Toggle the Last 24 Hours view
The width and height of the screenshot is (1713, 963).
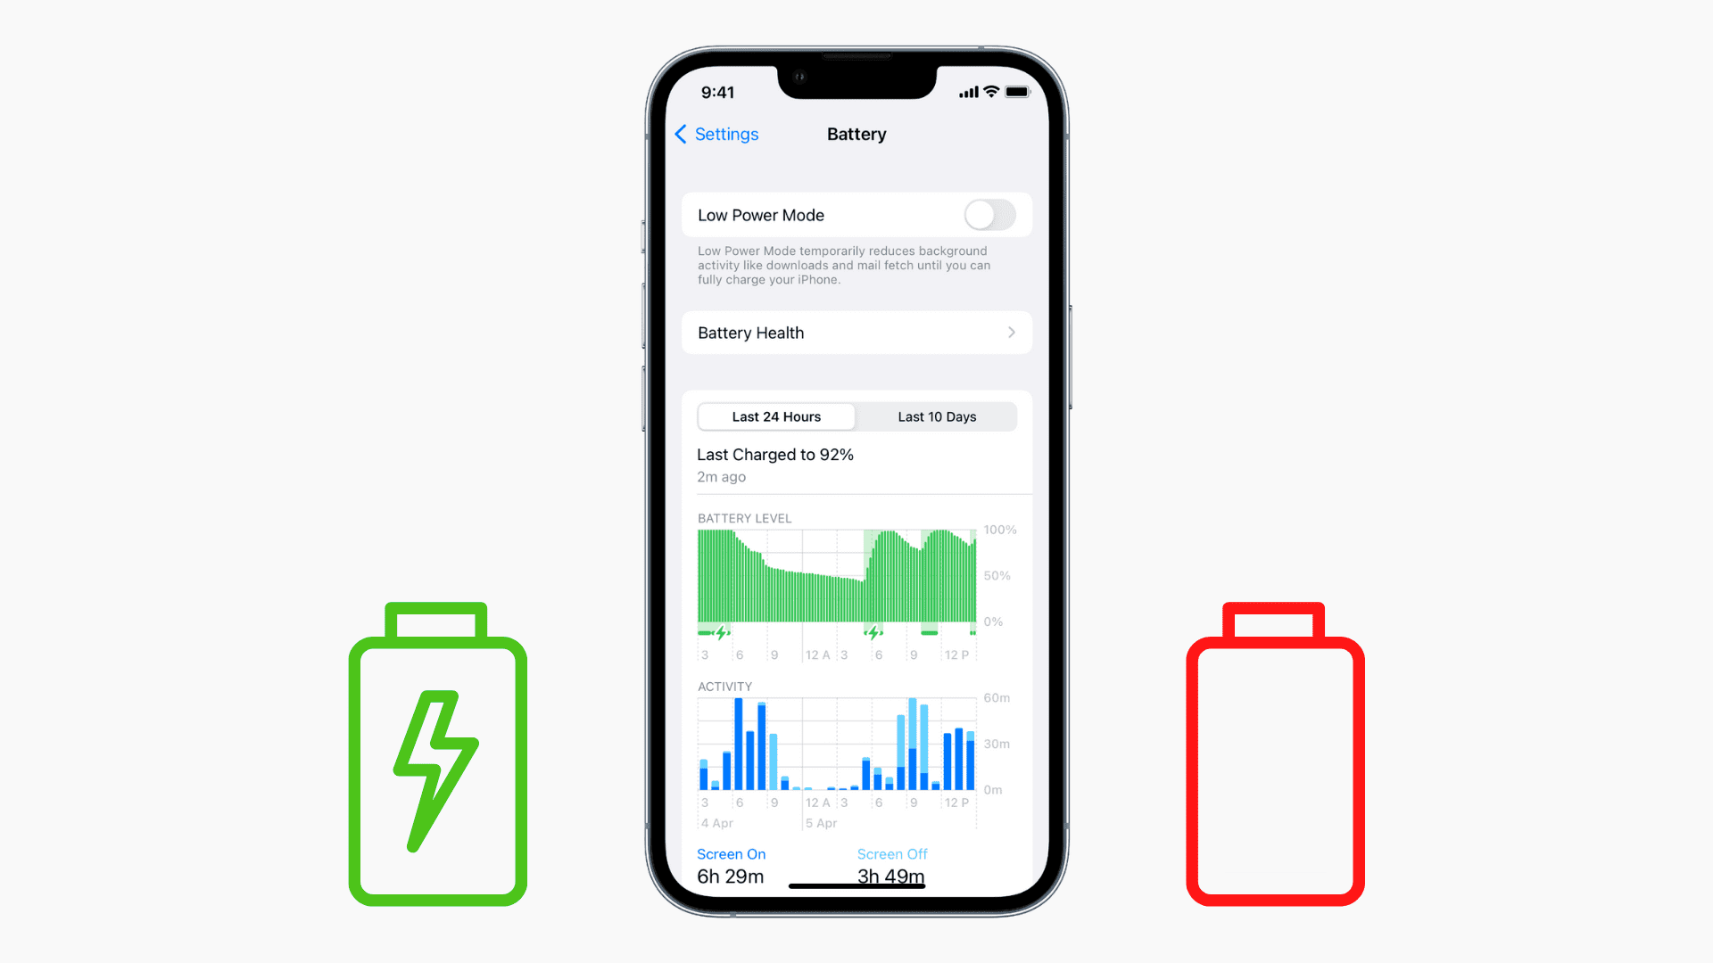tap(775, 416)
